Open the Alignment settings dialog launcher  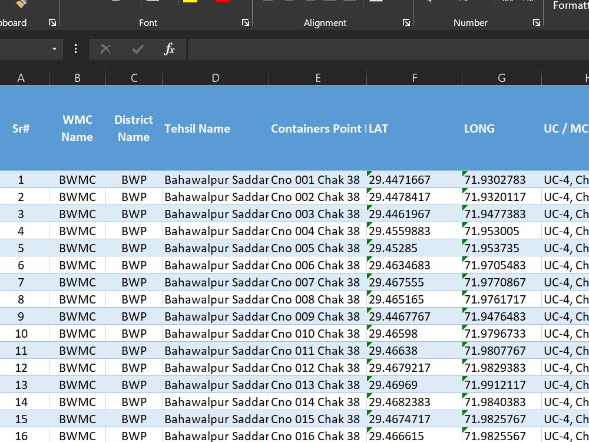click(406, 23)
